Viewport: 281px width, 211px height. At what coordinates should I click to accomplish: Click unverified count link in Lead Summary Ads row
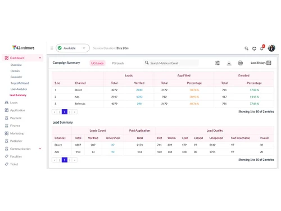point(113,152)
